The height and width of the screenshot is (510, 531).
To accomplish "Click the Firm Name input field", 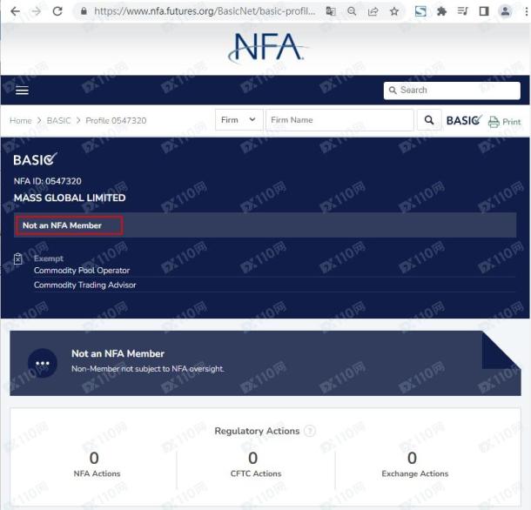I will coord(339,120).
